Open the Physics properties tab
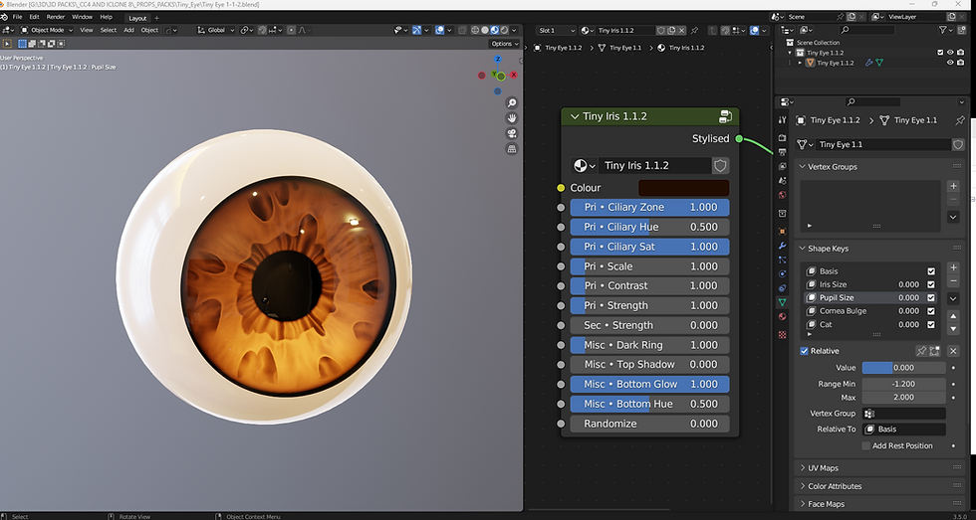976x520 pixels. coord(783,274)
